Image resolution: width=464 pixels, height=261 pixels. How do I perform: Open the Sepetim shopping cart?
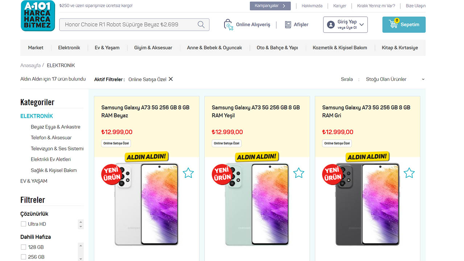pos(404,25)
